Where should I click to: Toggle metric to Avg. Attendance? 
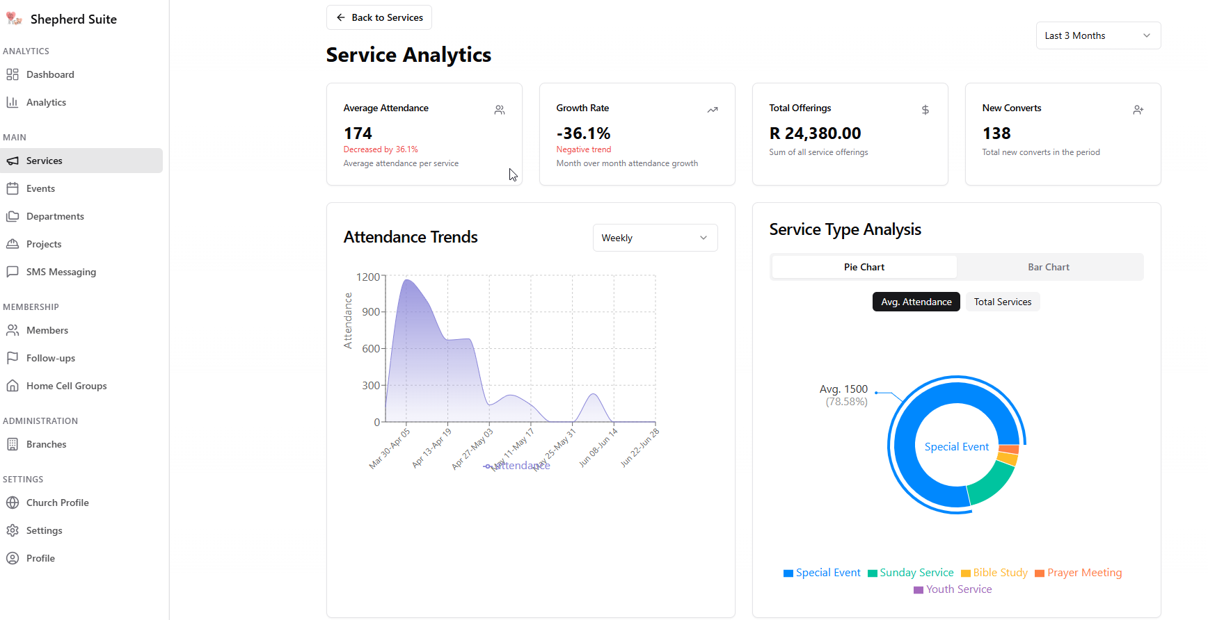click(x=916, y=302)
